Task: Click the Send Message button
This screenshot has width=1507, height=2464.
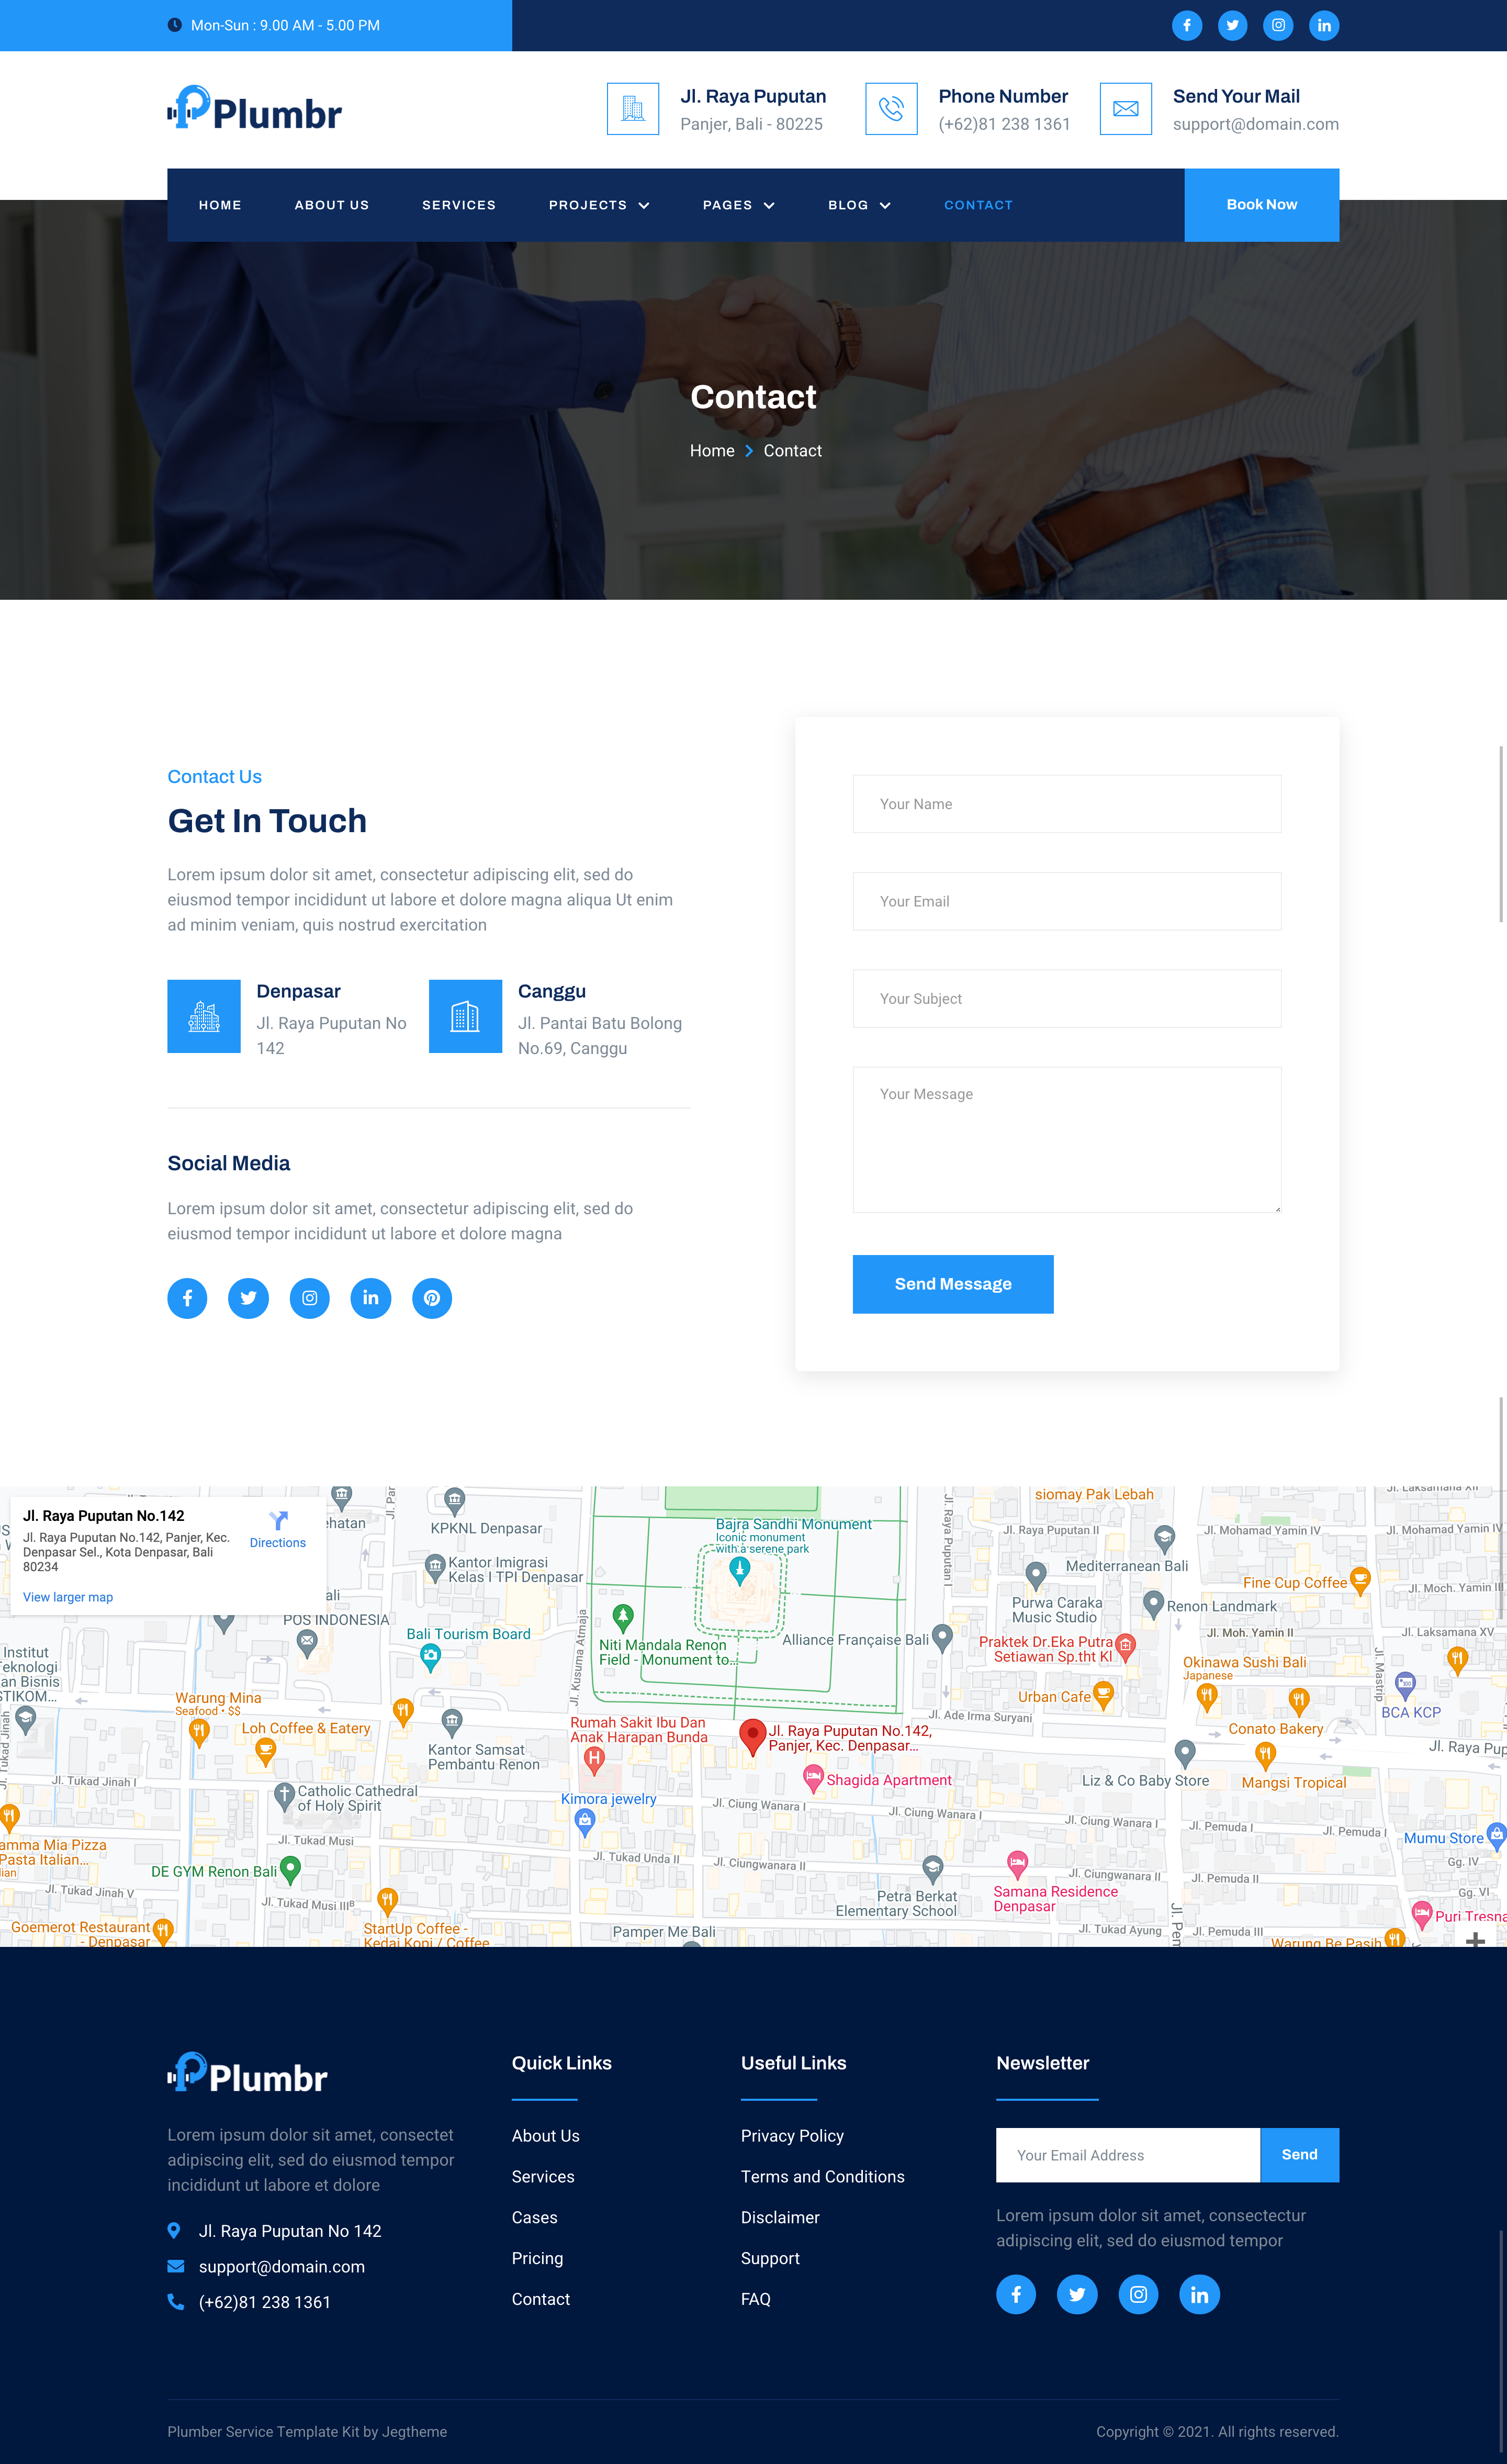Action: pyautogui.click(x=952, y=1284)
